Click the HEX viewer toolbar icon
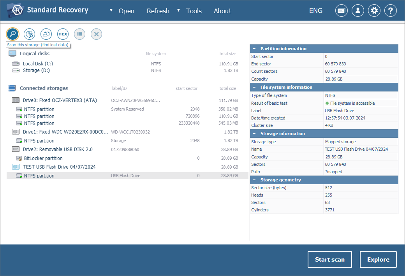This screenshot has width=405, height=276. pos(63,34)
